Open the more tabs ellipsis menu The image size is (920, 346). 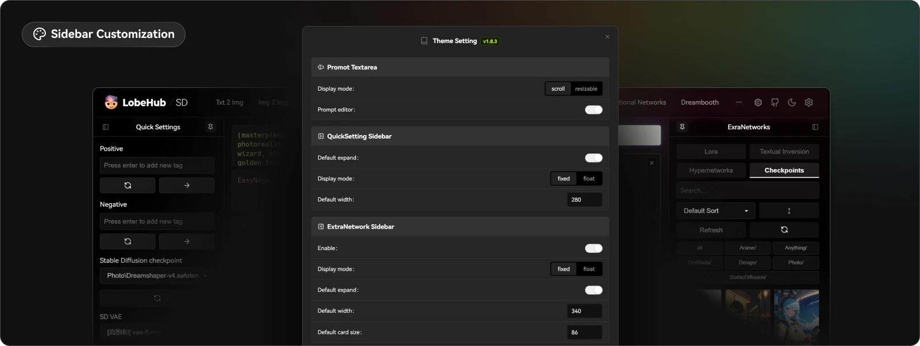pyautogui.click(x=739, y=102)
